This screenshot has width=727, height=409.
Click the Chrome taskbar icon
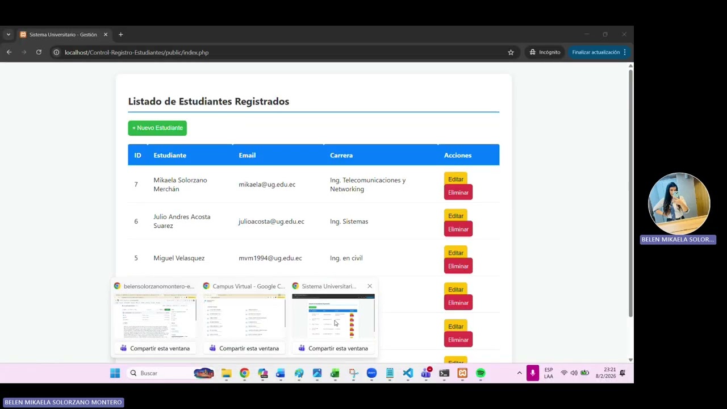(x=244, y=373)
